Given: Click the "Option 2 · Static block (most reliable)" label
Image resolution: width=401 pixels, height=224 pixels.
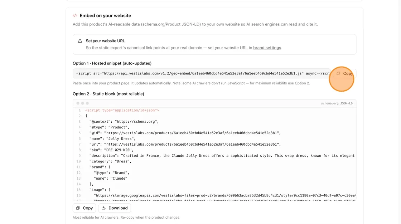Looking at the screenshot, I should 108,94.
